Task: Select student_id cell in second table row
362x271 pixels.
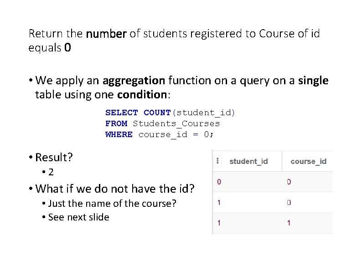Action: [x=219, y=202]
